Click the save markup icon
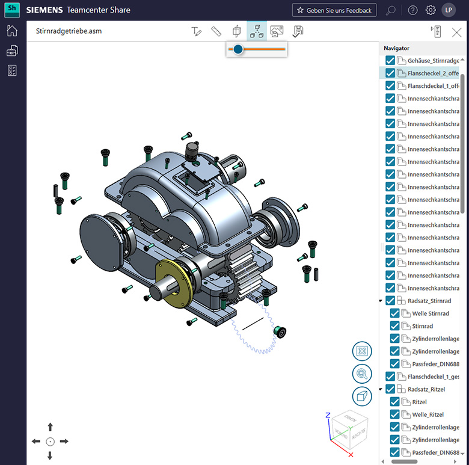 tap(298, 31)
